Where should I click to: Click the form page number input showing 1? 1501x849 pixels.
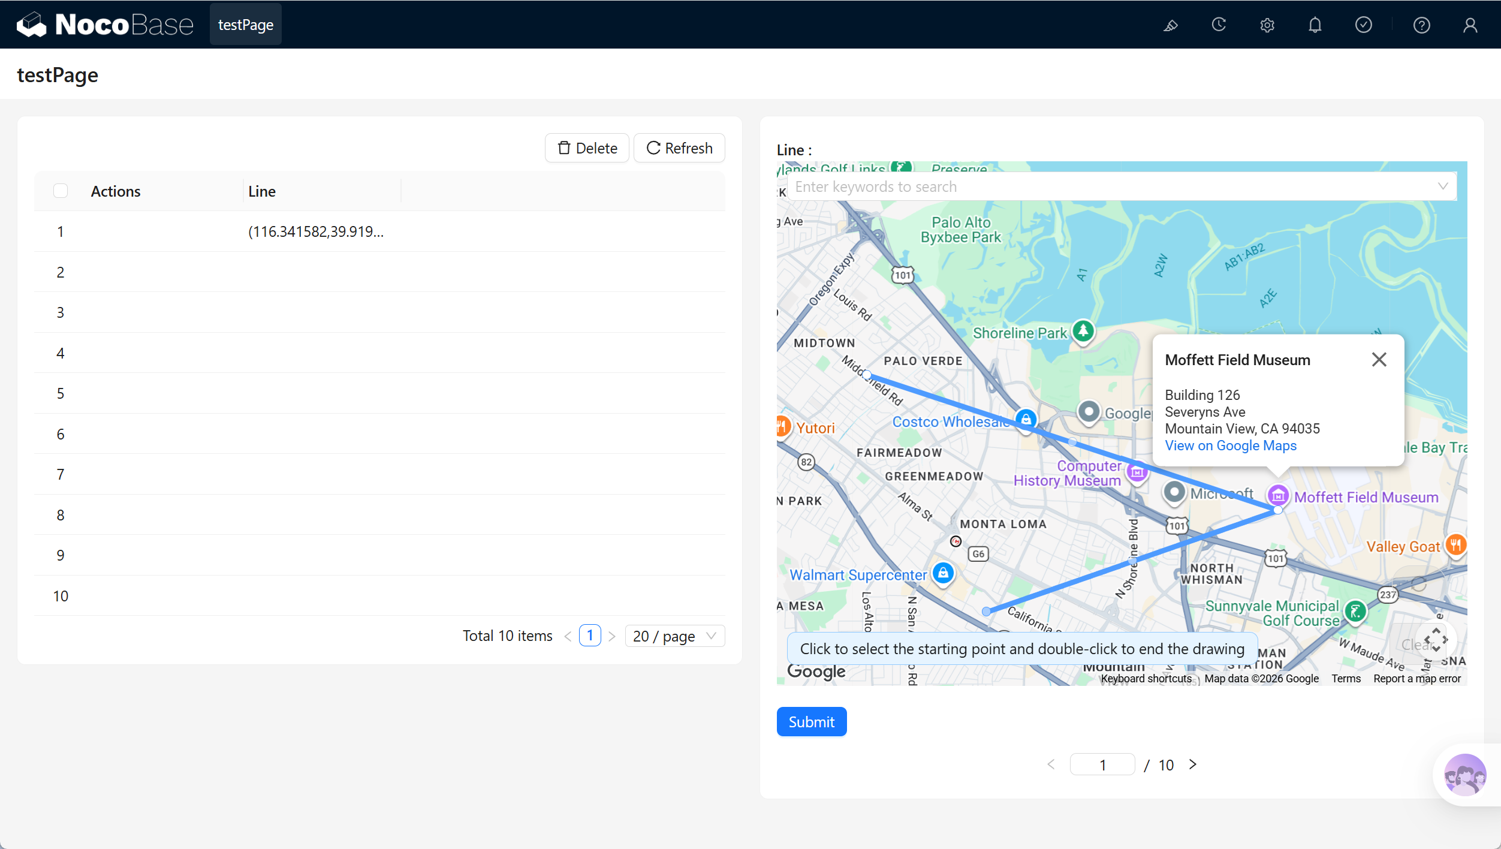(1102, 764)
